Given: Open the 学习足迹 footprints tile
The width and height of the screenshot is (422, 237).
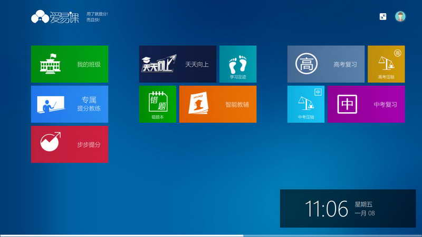Looking at the screenshot, I should (x=238, y=64).
